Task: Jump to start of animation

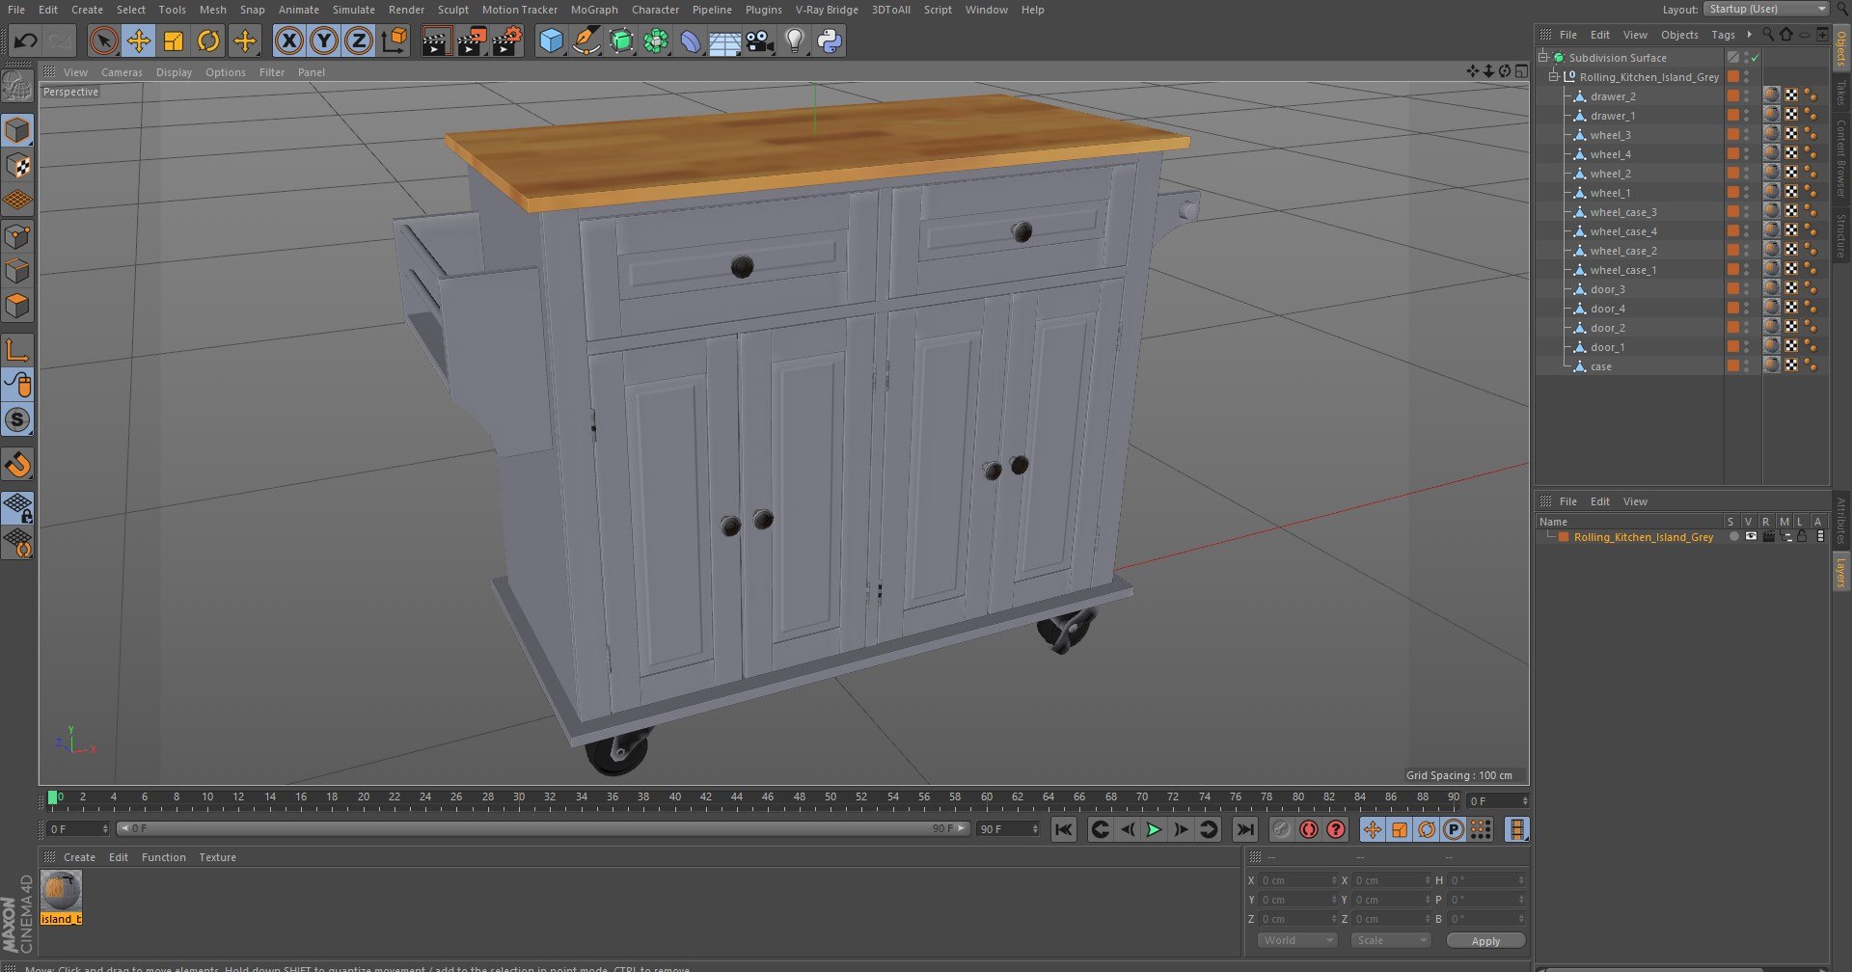Action: (x=1063, y=829)
